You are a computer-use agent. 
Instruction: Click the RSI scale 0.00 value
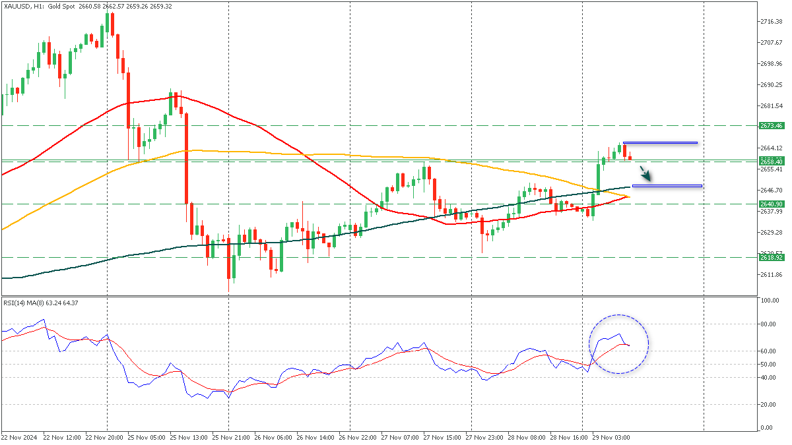(x=767, y=428)
